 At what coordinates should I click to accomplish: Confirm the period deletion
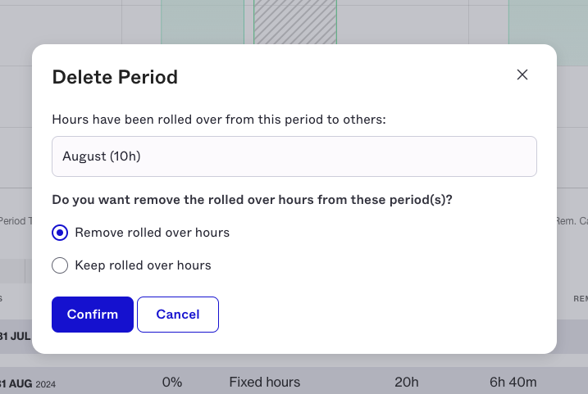pos(93,315)
